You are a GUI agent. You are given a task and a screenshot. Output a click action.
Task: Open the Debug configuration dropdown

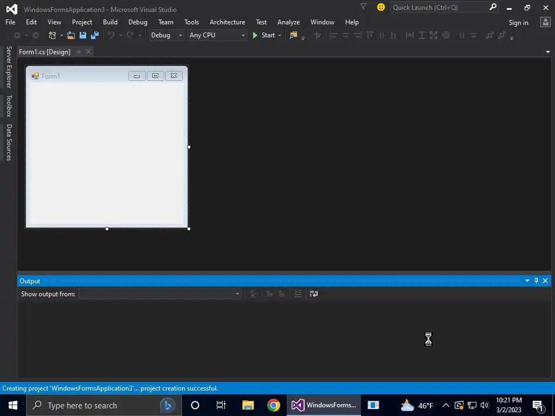tap(166, 35)
